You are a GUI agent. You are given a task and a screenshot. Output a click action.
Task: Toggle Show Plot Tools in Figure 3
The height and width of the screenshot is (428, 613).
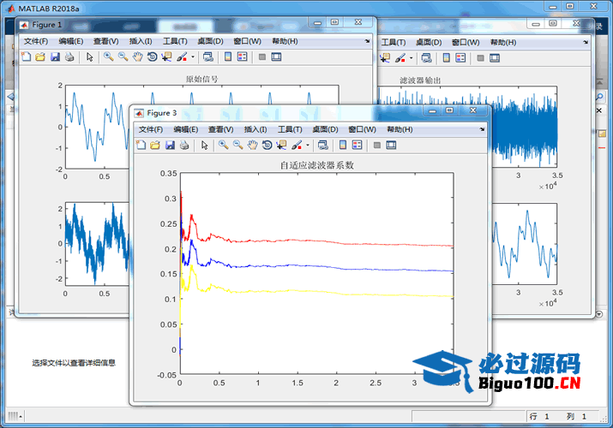(391, 146)
